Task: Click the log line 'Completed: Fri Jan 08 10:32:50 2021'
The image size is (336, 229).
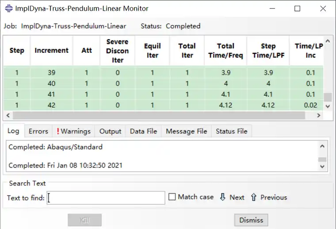Action: 65,166
